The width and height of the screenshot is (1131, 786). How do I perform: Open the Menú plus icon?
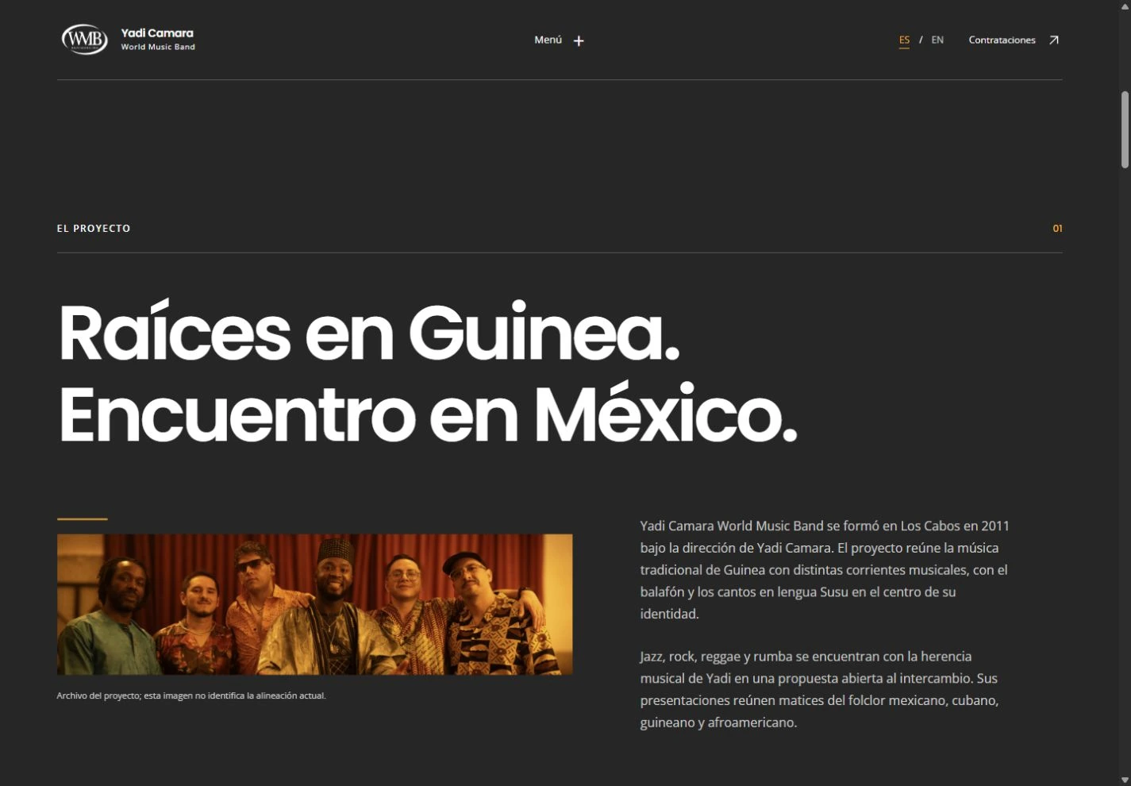579,40
